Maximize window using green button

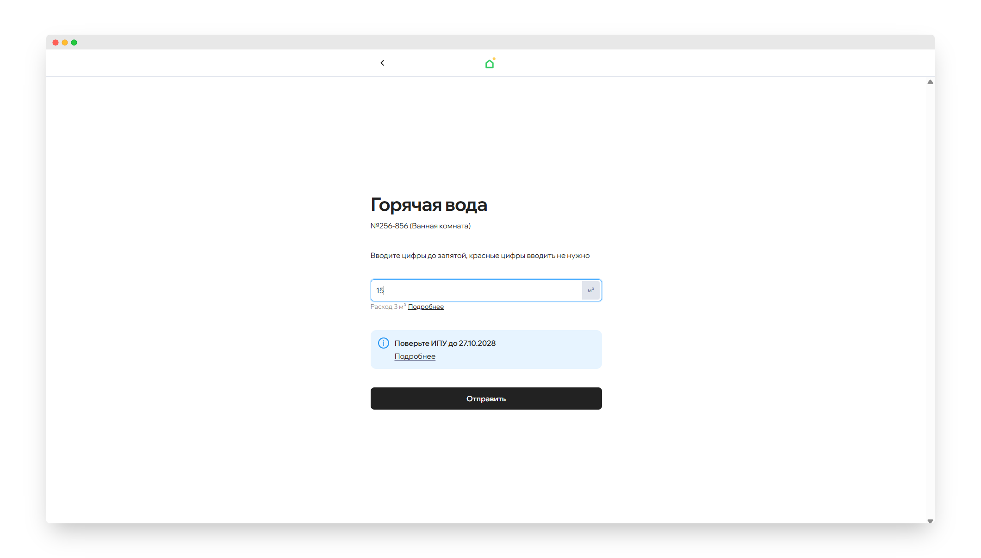(x=74, y=43)
